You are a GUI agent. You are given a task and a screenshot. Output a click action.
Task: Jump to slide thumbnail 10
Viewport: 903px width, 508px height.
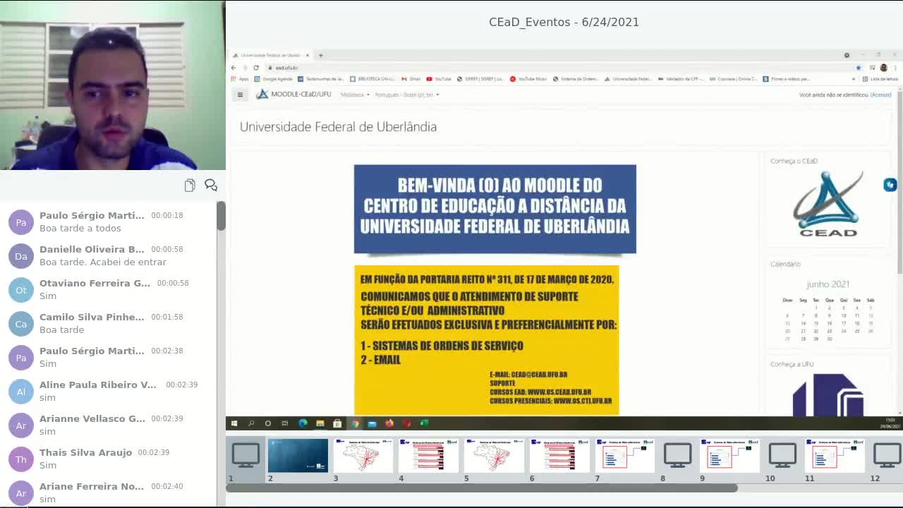coord(782,456)
